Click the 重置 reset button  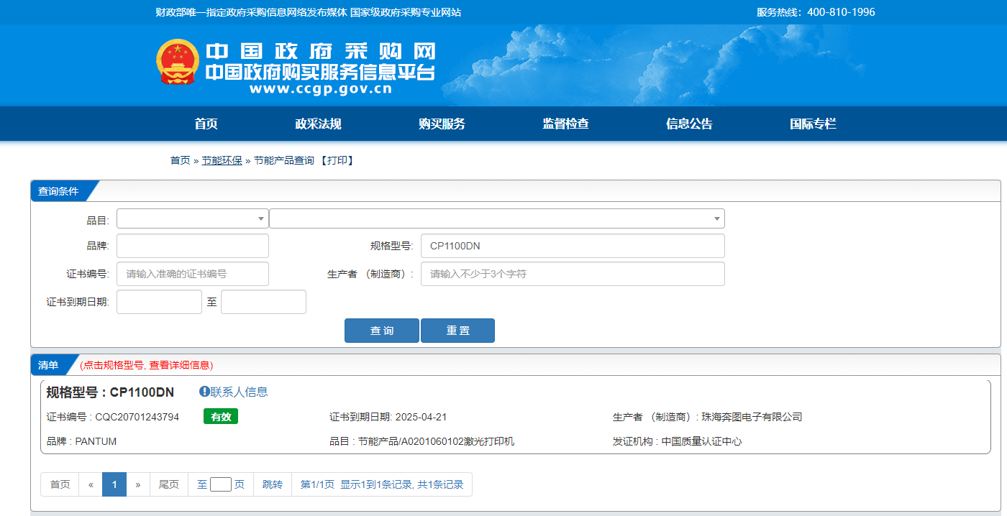(457, 331)
